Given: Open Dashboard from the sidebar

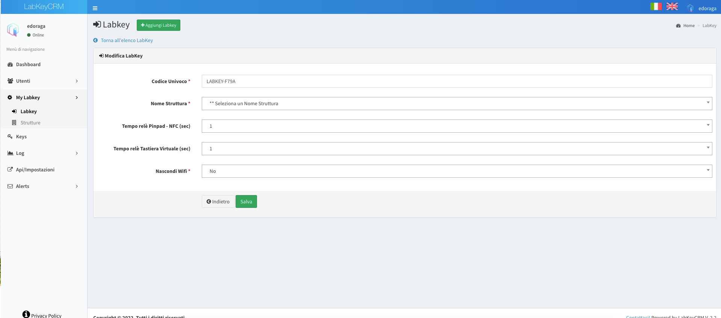Looking at the screenshot, I should tap(28, 65).
